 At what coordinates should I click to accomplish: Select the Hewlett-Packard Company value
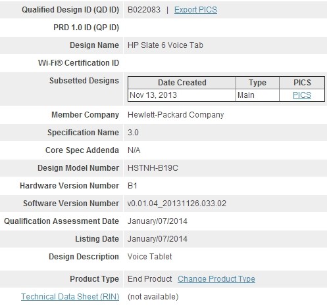[x=176, y=115]
